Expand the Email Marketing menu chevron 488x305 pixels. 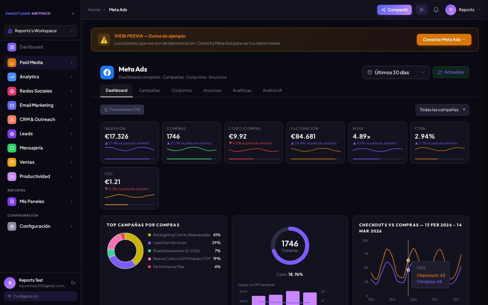point(72,105)
